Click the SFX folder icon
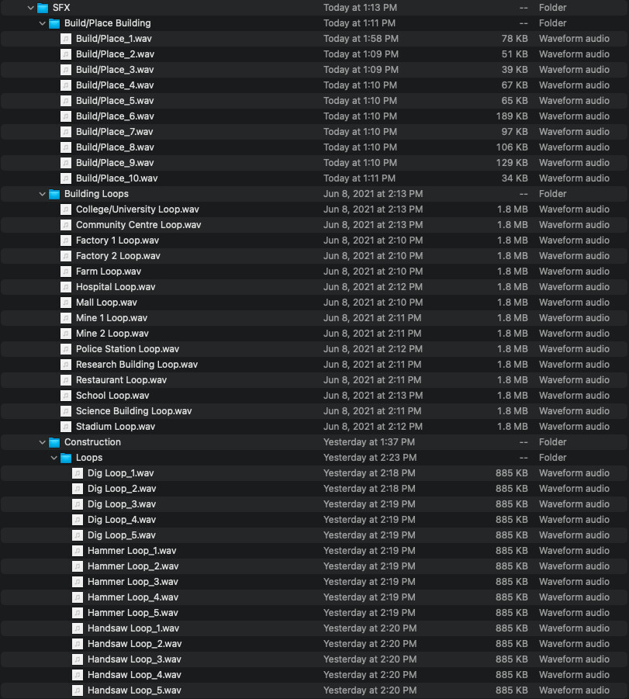 [x=43, y=8]
